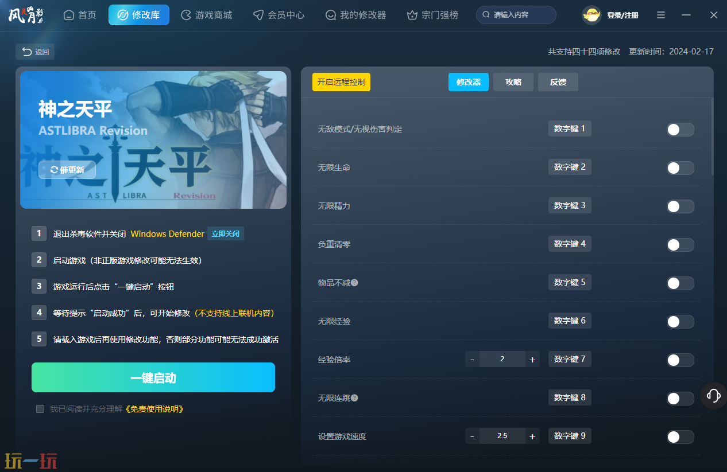Open 会员中心 tab
The image size is (727, 472).
[279, 15]
